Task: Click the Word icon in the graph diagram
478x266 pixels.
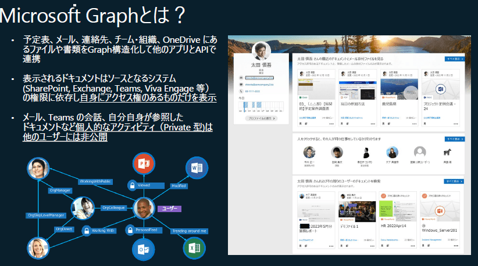Action: click(x=197, y=167)
